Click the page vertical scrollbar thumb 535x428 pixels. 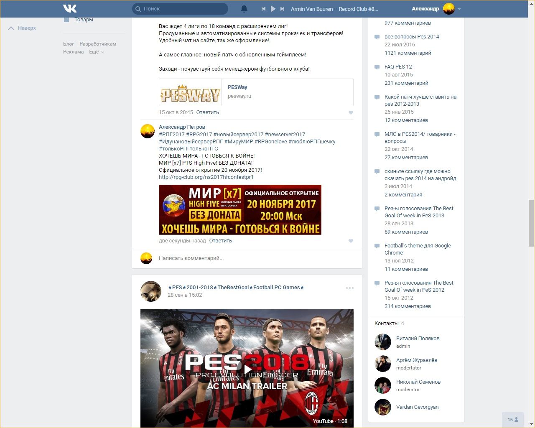point(531,223)
